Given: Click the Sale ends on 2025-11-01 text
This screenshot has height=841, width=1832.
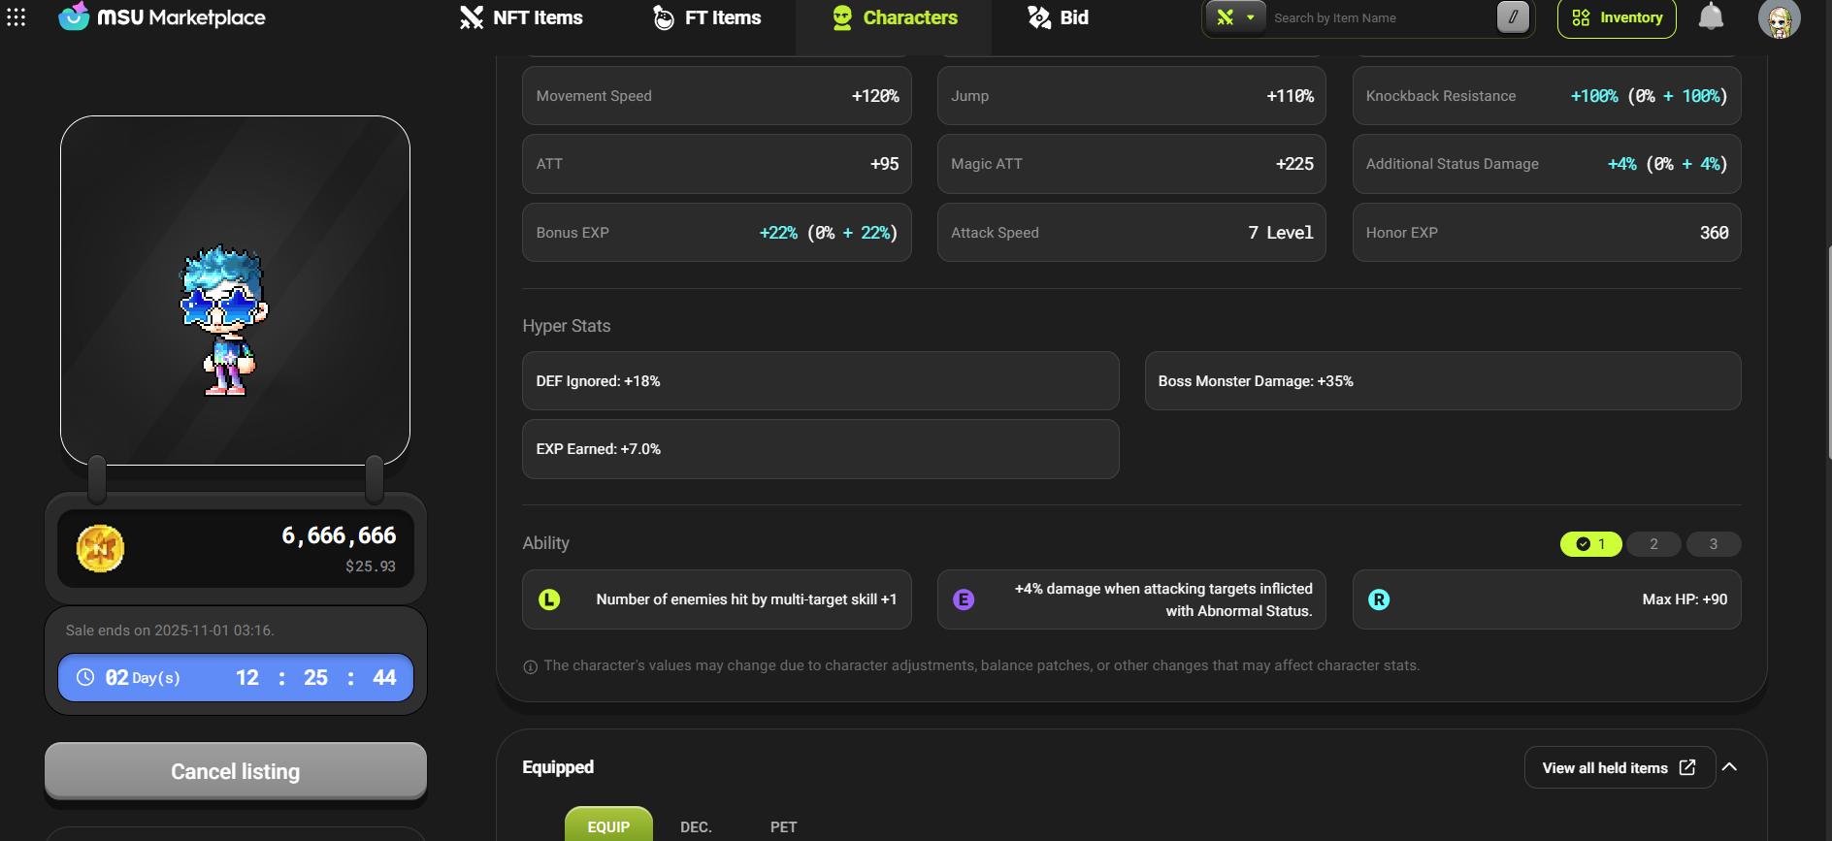Looking at the screenshot, I should pos(170,631).
